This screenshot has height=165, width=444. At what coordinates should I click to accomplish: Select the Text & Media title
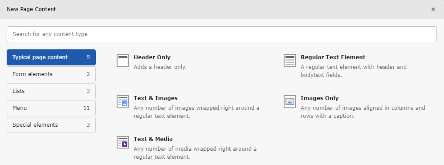pyautogui.click(x=153, y=139)
